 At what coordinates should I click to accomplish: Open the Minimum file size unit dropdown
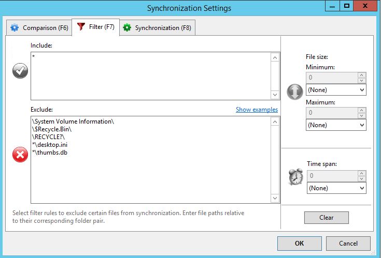coord(336,90)
